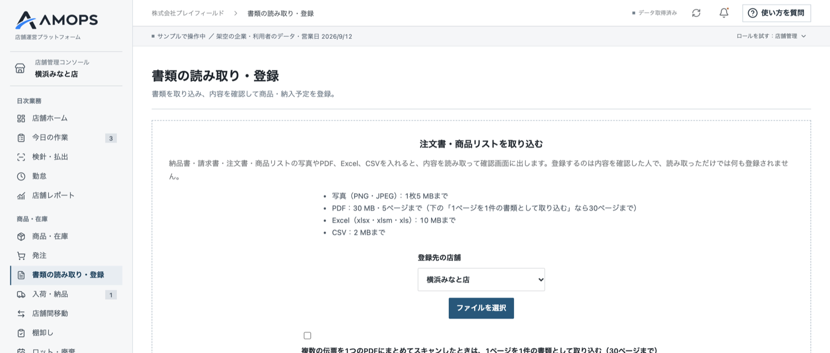Open the 発注 menu item

coord(66,256)
